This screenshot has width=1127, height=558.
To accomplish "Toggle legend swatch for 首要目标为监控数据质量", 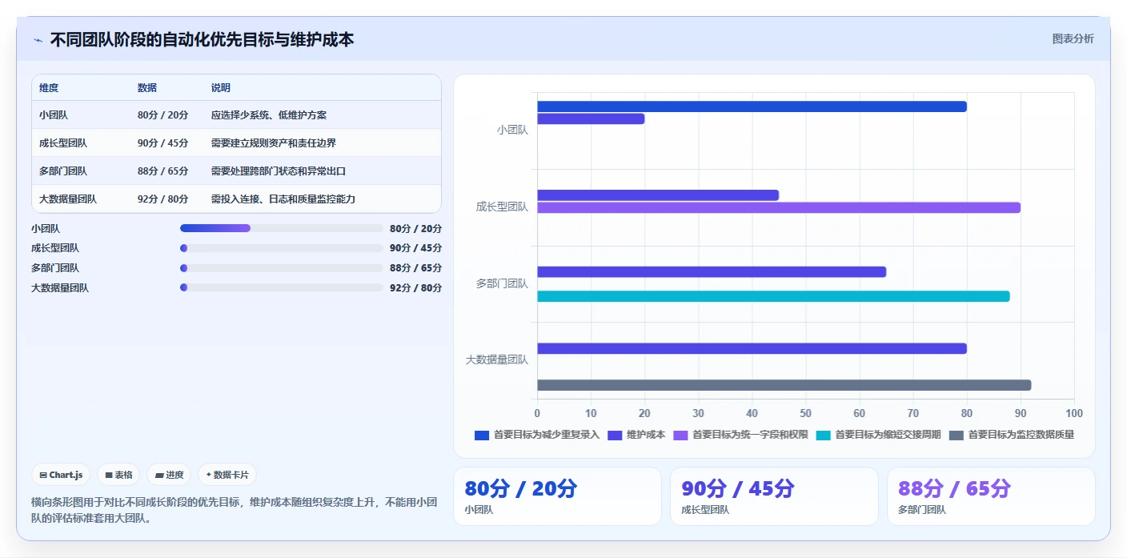I will point(956,436).
